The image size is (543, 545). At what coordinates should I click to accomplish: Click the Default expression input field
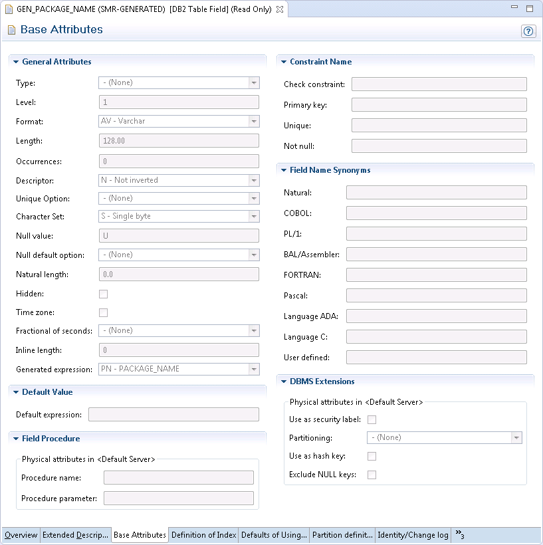[173, 415]
